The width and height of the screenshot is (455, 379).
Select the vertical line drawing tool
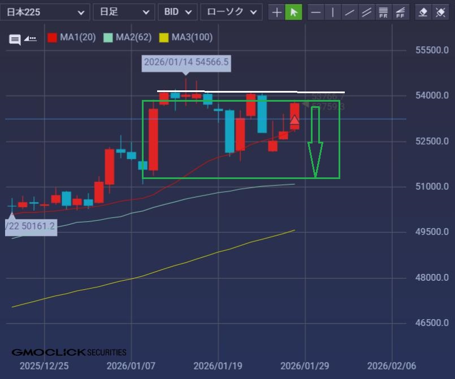click(333, 12)
